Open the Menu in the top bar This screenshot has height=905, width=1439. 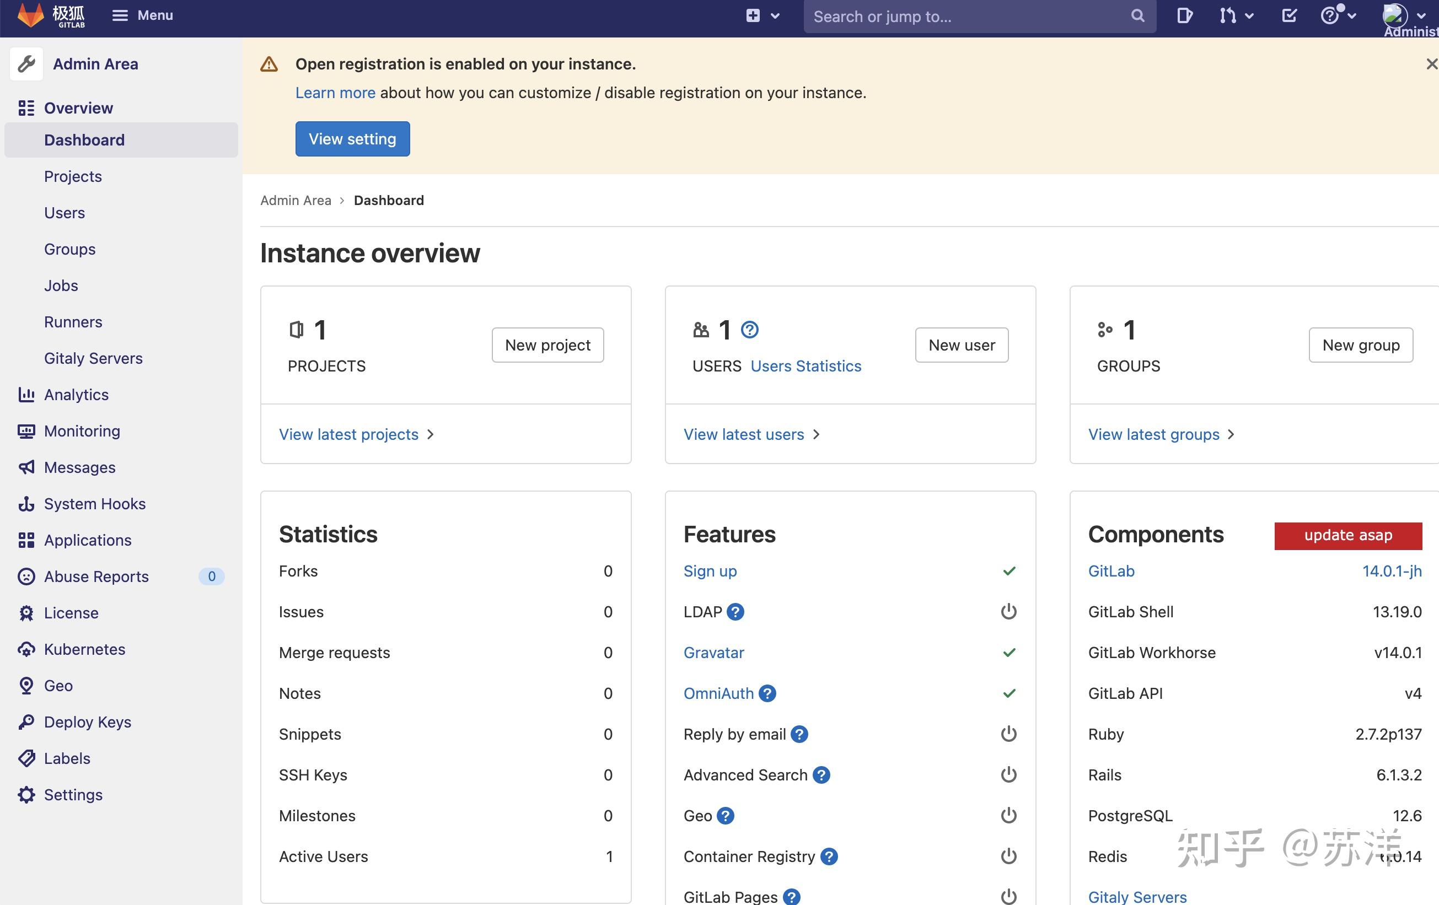142,15
